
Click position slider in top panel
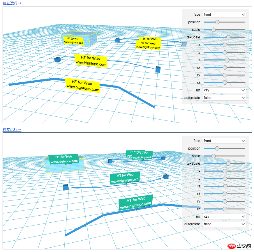225,22
